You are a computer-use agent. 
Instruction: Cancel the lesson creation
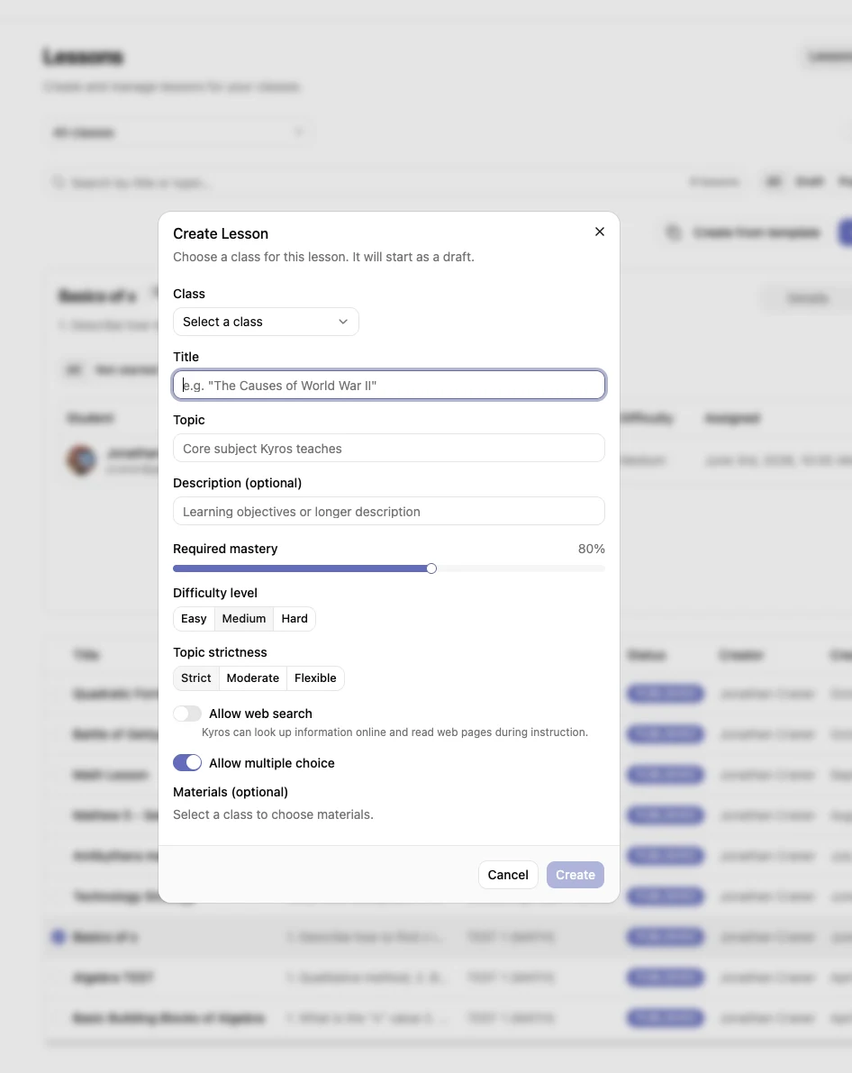click(508, 875)
